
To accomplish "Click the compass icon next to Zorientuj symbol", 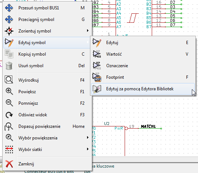I will [9, 31].
